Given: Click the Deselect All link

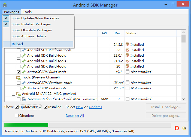Looking at the screenshot, I should tap(75, 116).
